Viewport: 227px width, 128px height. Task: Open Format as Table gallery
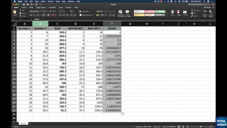(128, 14)
